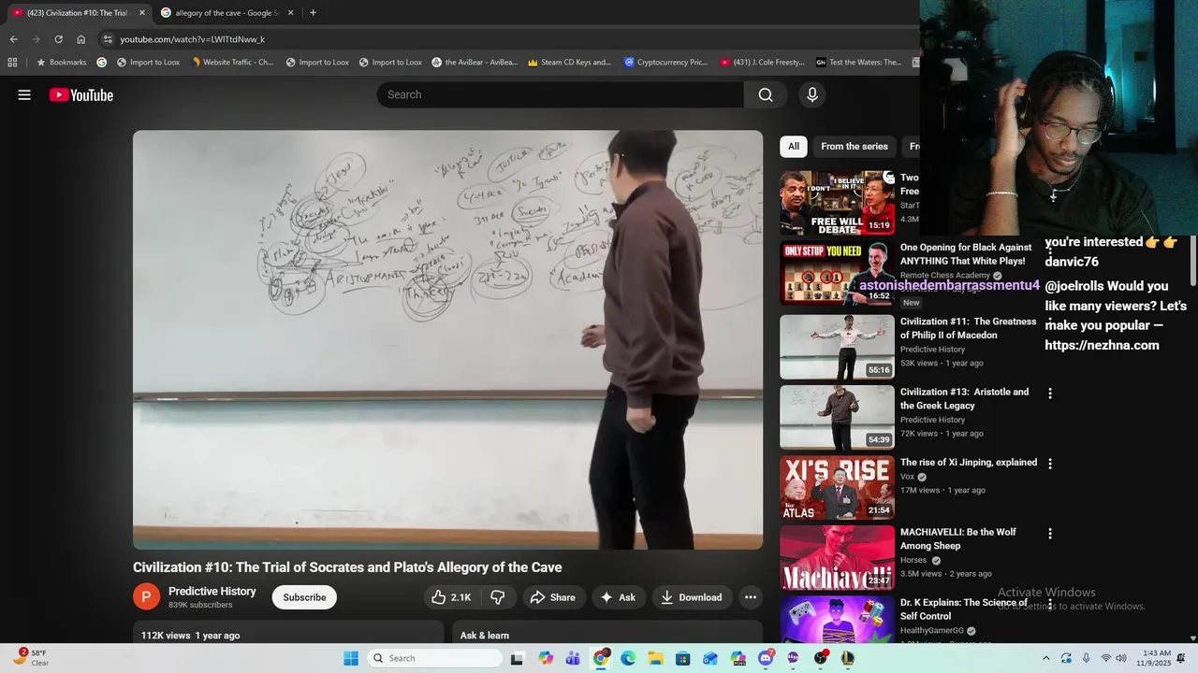
Task: Open Discord from the taskbar
Action: tap(766, 658)
